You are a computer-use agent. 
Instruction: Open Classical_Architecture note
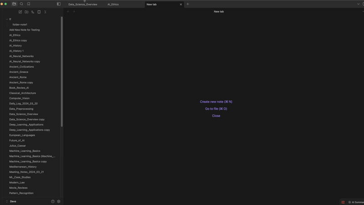click(22, 93)
